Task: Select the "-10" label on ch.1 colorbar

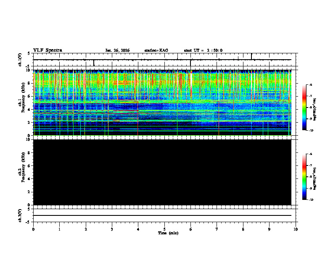Action: click(310, 130)
